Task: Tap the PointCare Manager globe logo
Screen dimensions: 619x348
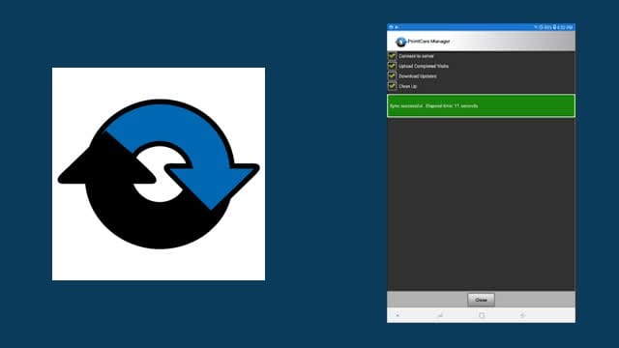Action: click(400, 42)
